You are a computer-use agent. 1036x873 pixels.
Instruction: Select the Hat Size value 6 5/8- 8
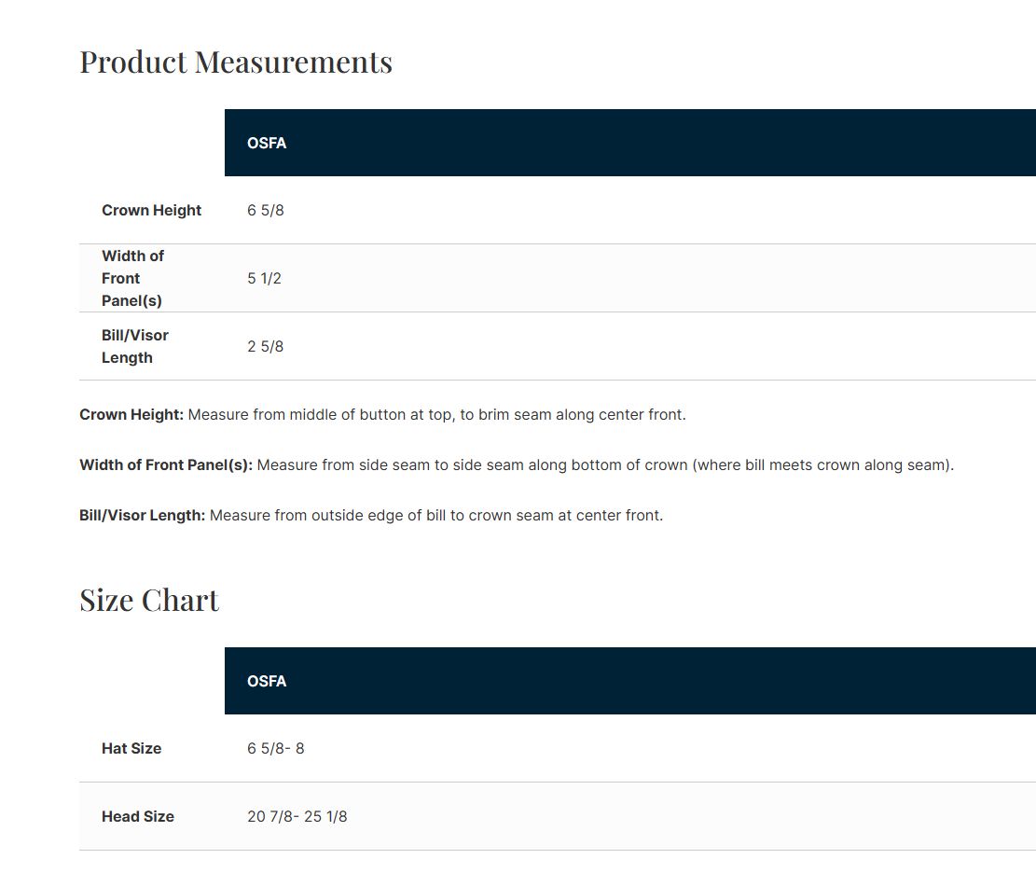pos(275,748)
